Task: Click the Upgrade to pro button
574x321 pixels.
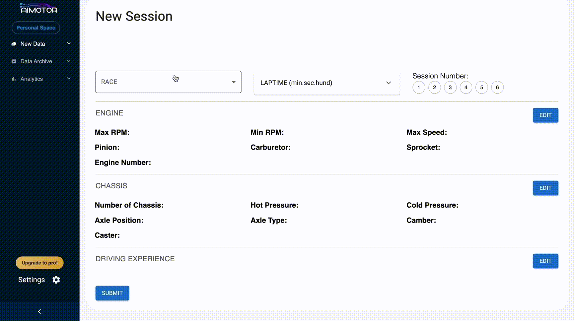Action: coord(39,263)
